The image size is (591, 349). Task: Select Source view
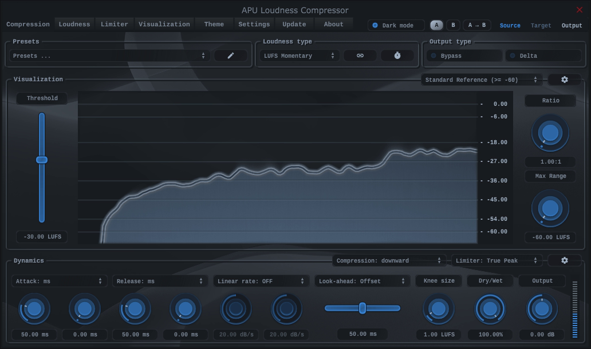pyautogui.click(x=510, y=25)
